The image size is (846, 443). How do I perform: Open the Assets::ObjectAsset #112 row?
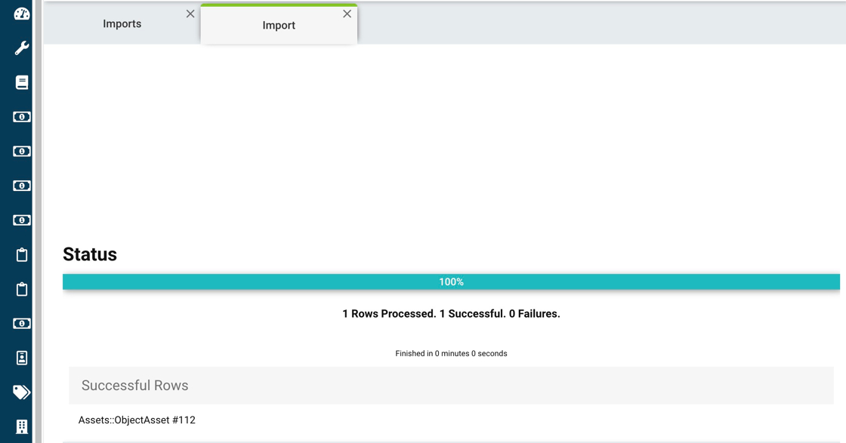coord(137,420)
